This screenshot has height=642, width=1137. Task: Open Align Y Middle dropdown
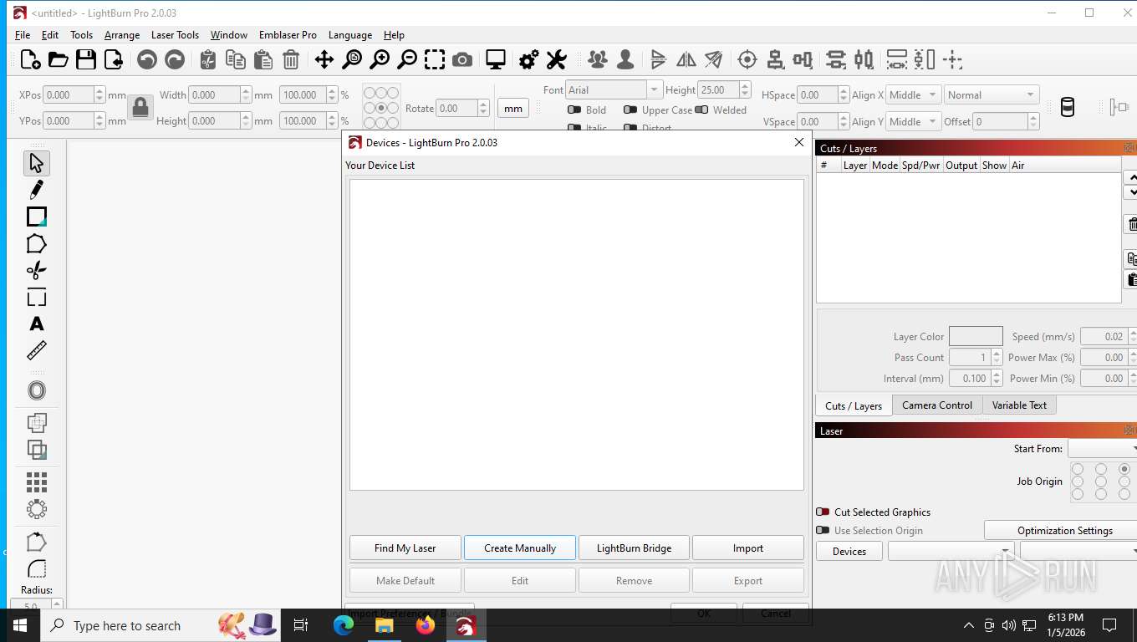[x=913, y=121]
